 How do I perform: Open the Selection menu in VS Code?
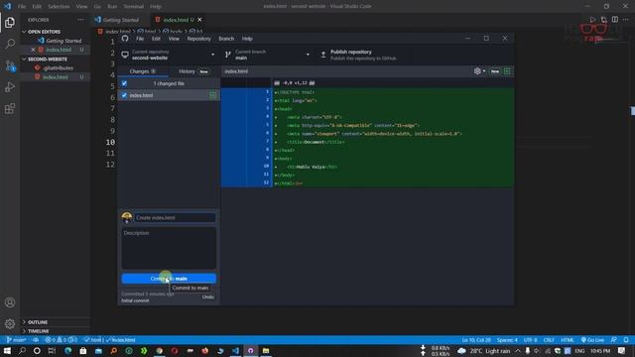pyautogui.click(x=59, y=6)
